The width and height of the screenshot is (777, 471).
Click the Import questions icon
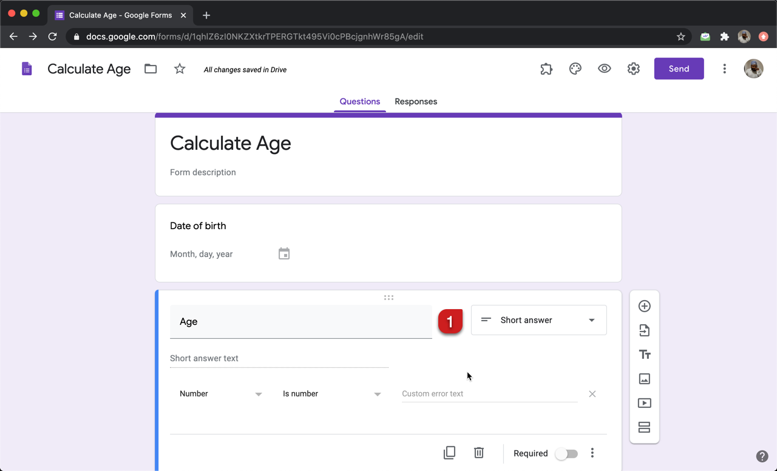[644, 330]
